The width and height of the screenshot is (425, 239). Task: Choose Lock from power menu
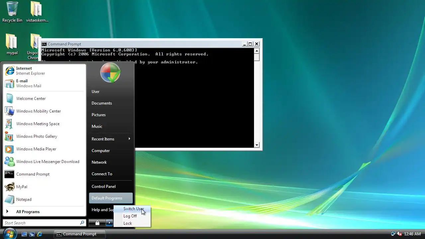pos(132,223)
